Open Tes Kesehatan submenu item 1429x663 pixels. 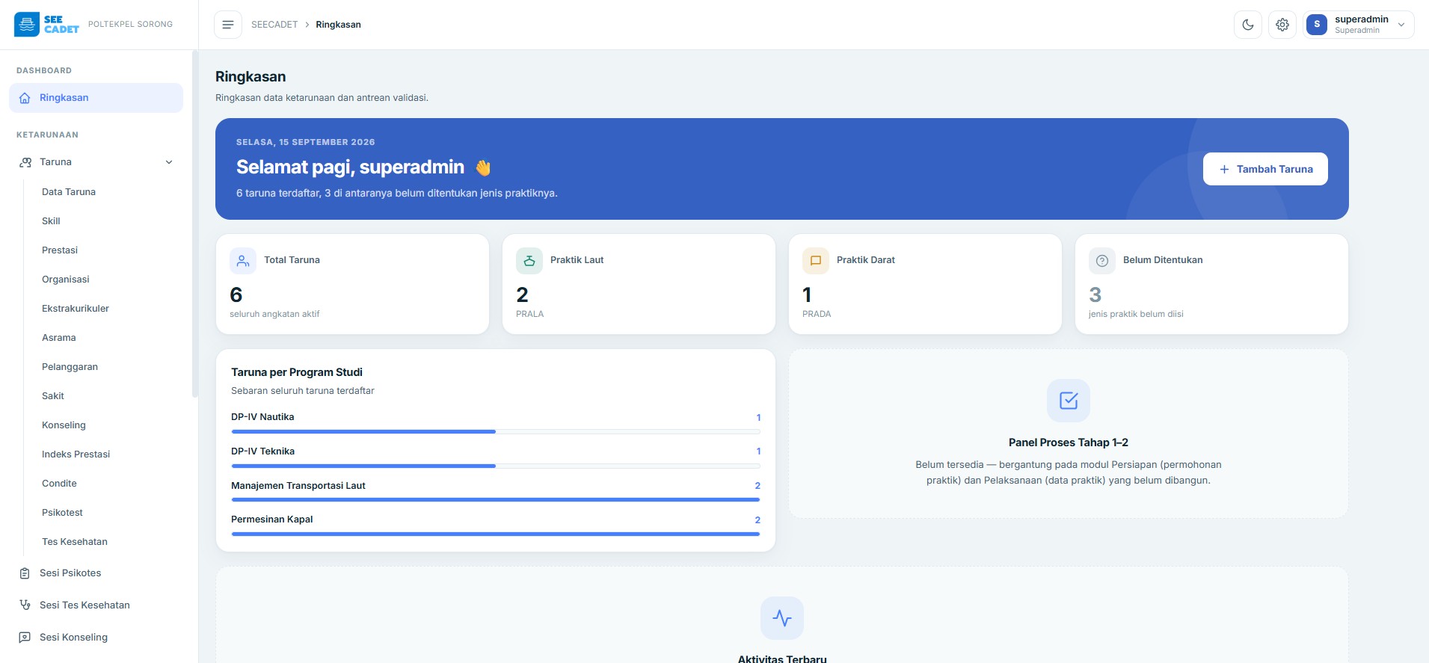[x=75, y=542]
